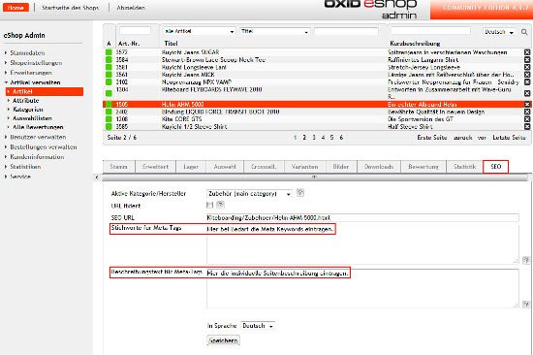Screen dimensions: 533x355
Task: Switch to the Lager tab
Action: 191,167
